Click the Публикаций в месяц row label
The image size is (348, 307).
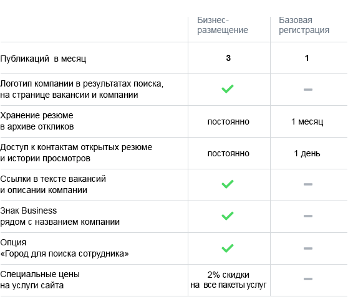(x=43, y=59)
